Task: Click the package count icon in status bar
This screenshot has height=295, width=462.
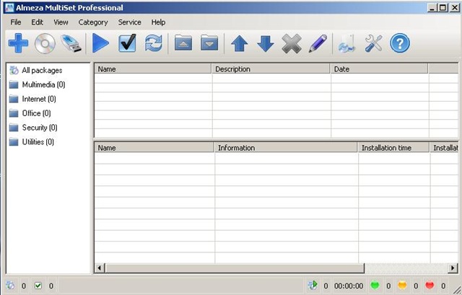Action: (x=10, y=286)
